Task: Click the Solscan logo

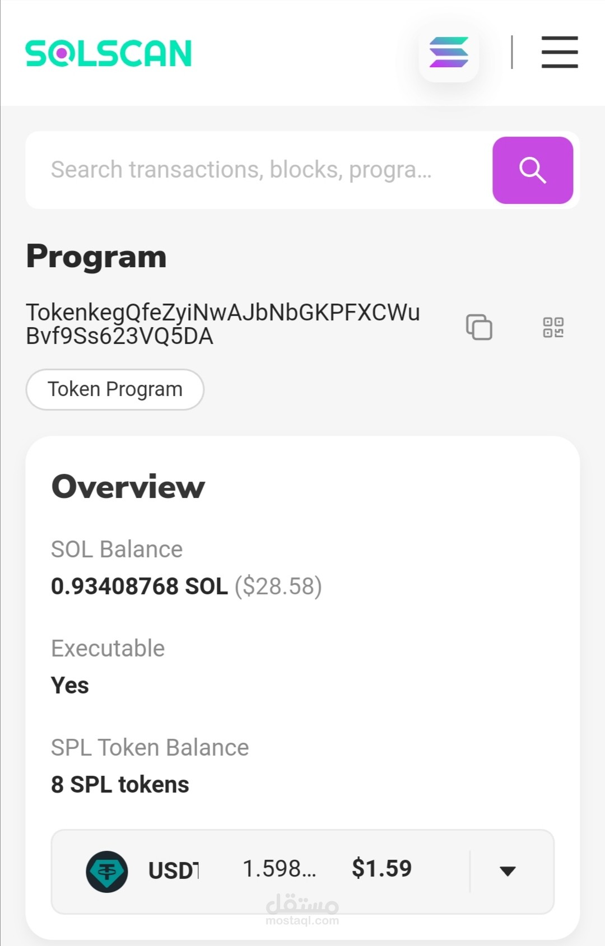Action: [x=109, y=53]
